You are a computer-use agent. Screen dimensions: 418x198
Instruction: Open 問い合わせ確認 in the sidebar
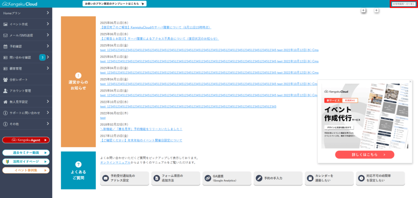[20, 57]
